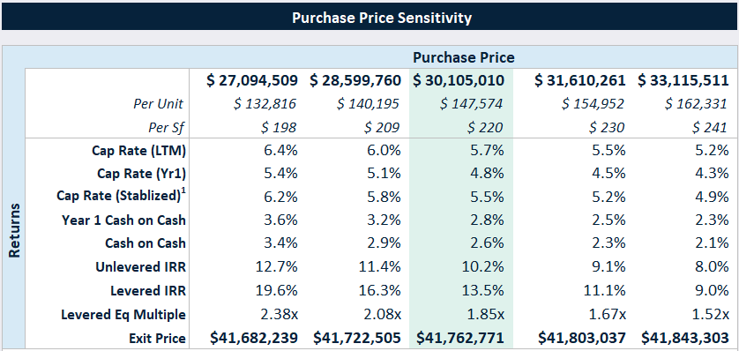Click the Exit Price $41,762,771 cell
The width and height of the screenshot is (739, 351).
coord(459,338)
